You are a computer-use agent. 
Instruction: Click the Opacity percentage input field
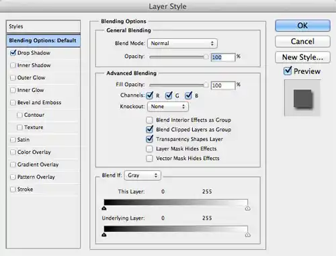coord(223,57)
